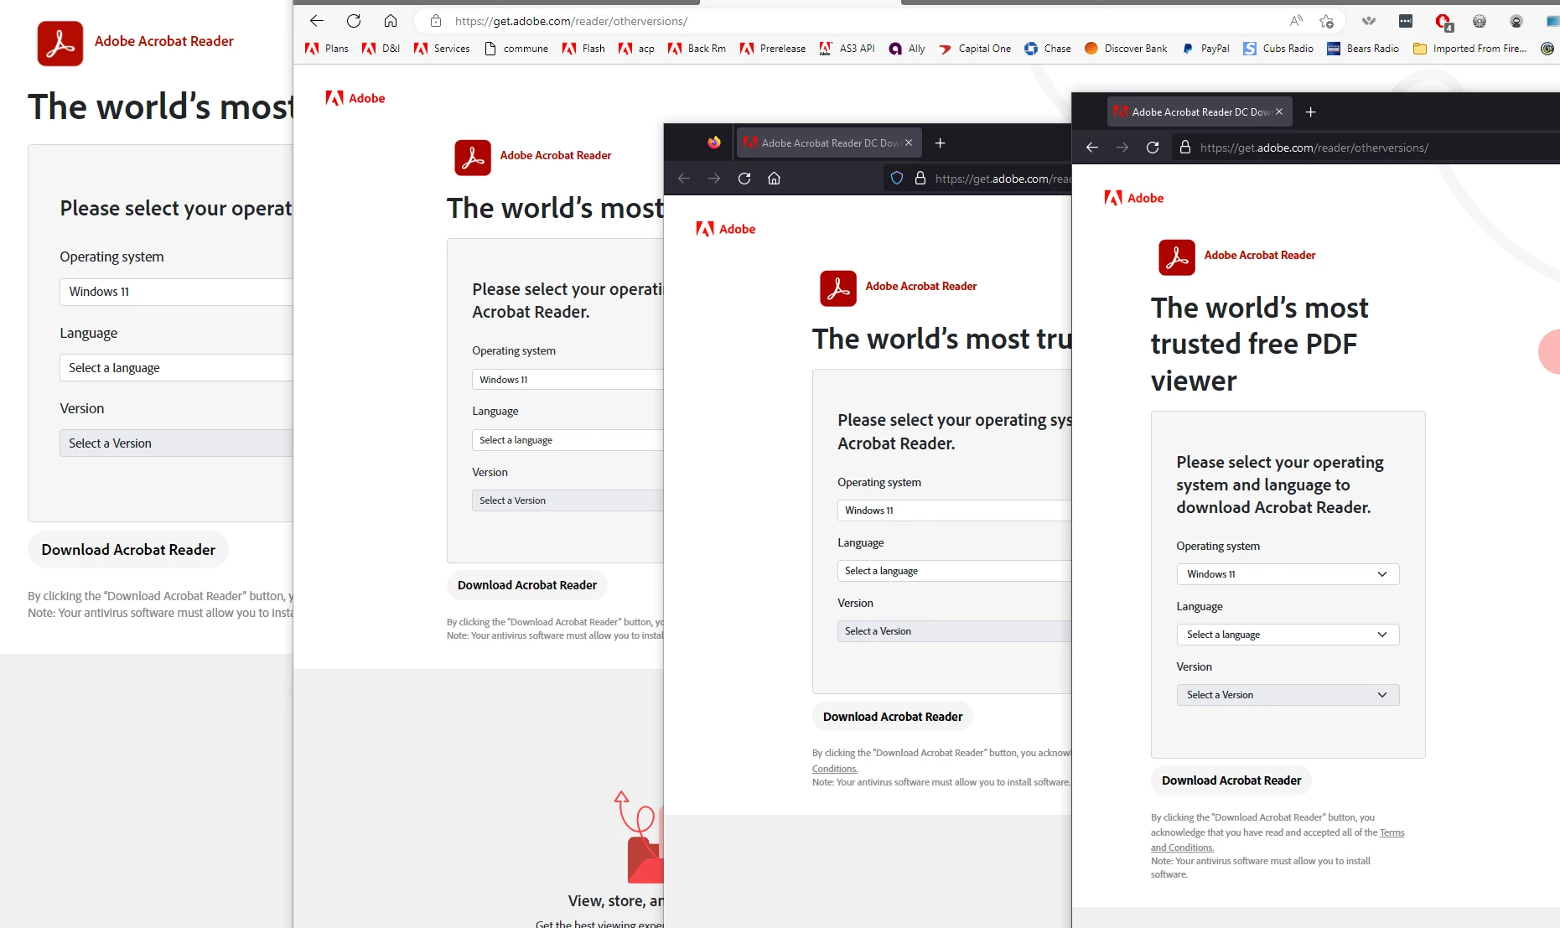Click Adobe logo in rightmost window page
Viewport: 1560px width, 928px height.
[1134, 198]
